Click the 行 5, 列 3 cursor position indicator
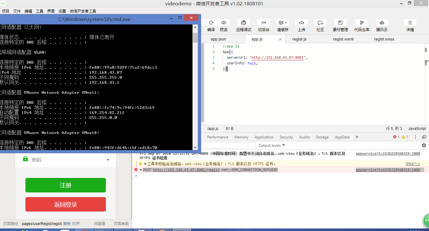This screenshot has height=231, width=429. 394,129
